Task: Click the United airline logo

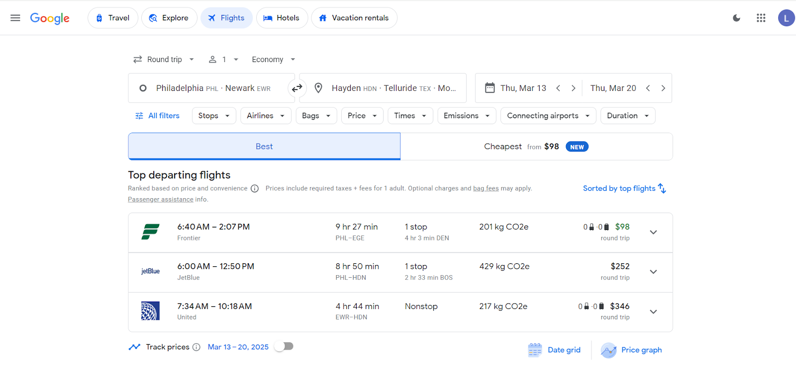Action: point(150,311)
